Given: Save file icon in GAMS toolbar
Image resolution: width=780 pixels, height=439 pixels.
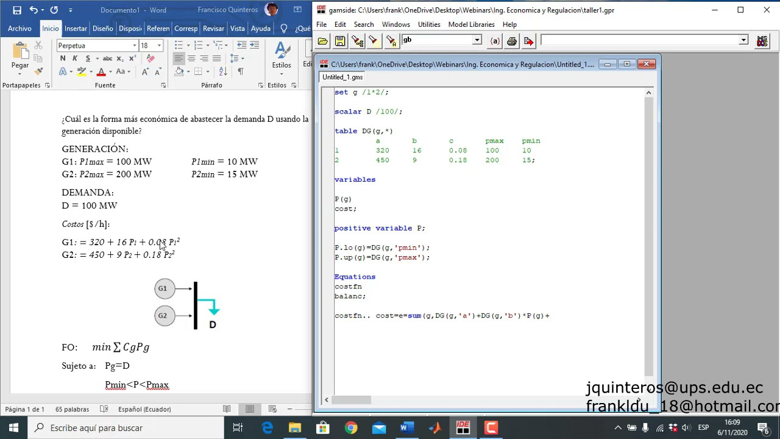Looking at the screenshot, I should (340, 41).
